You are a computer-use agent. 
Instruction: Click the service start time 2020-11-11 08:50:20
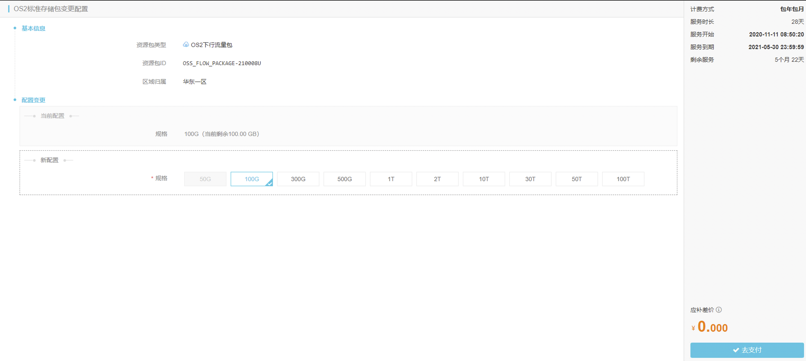pyautogui.click(x=776, y=34)
